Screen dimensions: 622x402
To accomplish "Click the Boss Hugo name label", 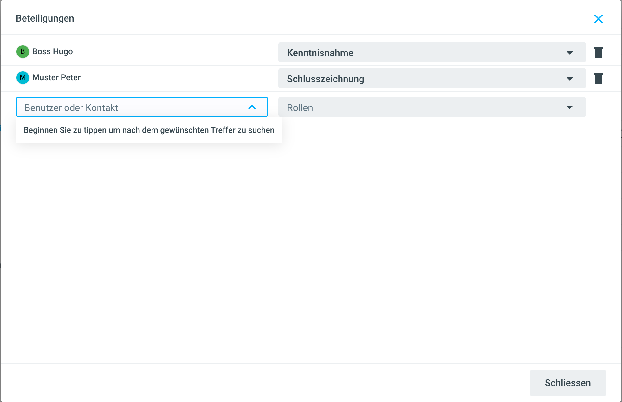I will point(53,51).
